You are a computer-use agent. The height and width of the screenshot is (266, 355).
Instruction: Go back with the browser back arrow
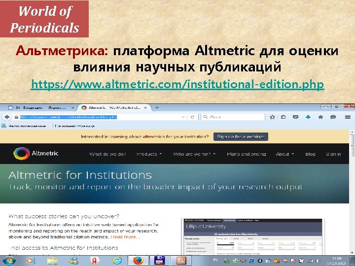point(7,117)
